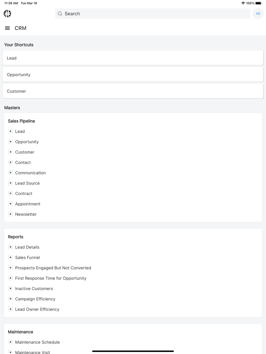Click the magnifier icon in search bar

click(60, 13)
